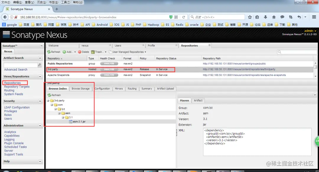
Task: Click Refresh in the Browse Index panel
Action: click(54, 95)
